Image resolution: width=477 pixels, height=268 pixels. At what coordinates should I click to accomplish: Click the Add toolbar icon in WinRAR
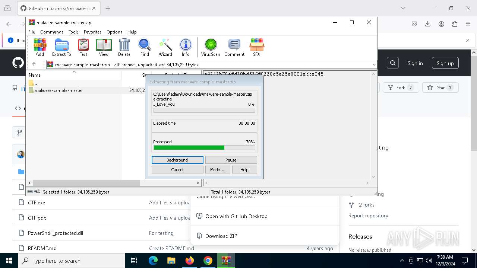(40, 47)
